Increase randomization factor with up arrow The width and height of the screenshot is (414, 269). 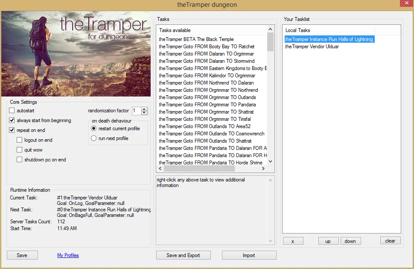coord(144,109)
